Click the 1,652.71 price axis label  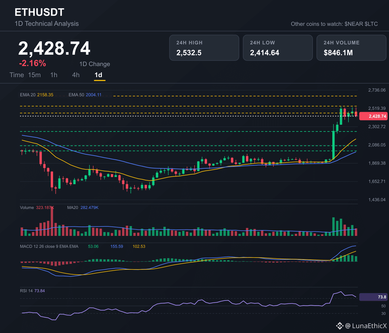[377, 181]
